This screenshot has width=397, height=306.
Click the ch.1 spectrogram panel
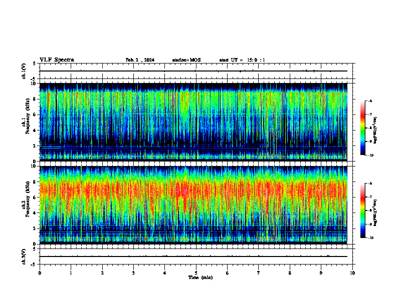click(193, 122)
